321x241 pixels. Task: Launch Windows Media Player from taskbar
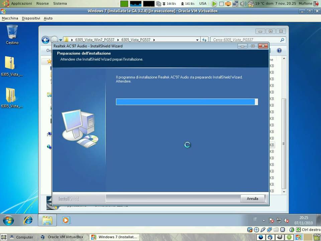coord(66,220)
